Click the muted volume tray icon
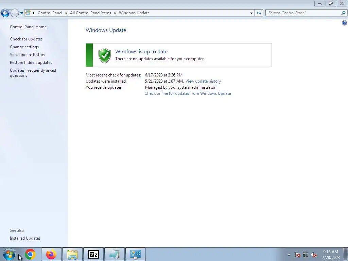The width and height of the screenshot is (348, 261). tap(314, 255)
